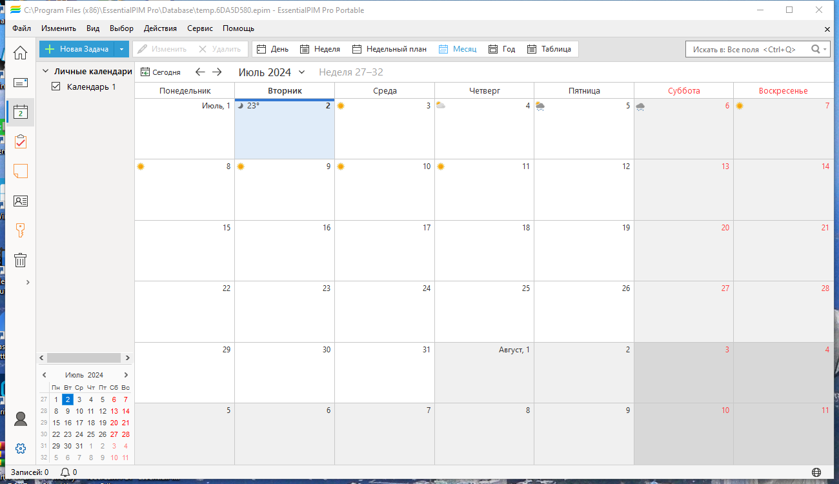Click the Вторник column header
839x484 pixels.
285,90
